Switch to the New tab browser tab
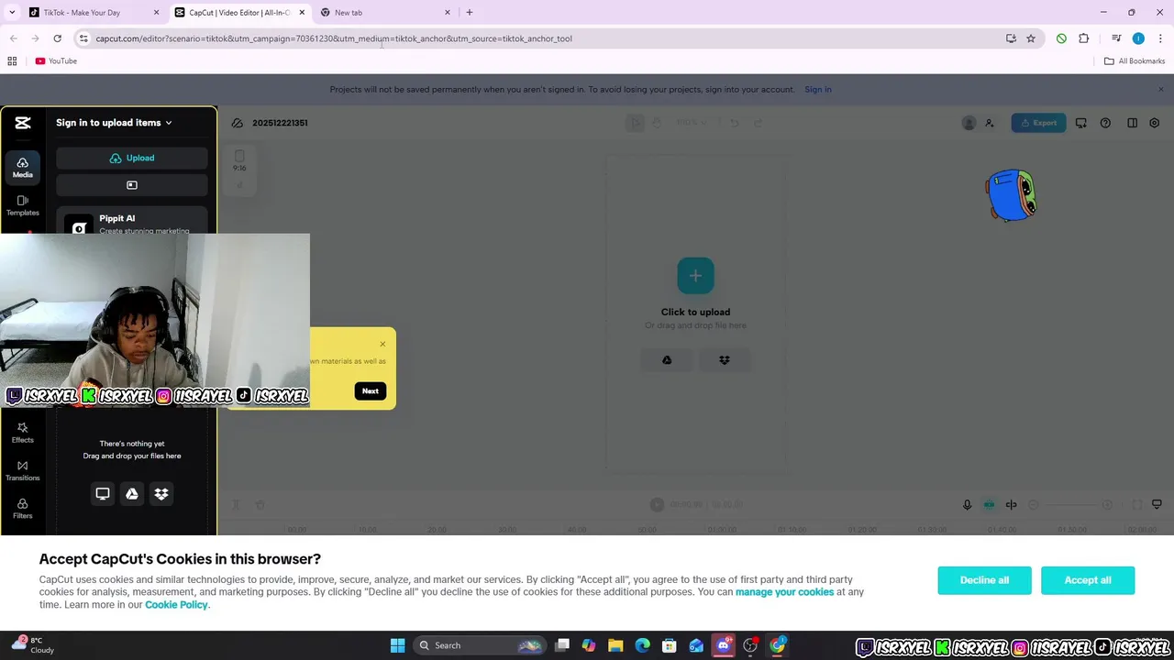Screen dimensions: 1174x660 coord(385,13)
